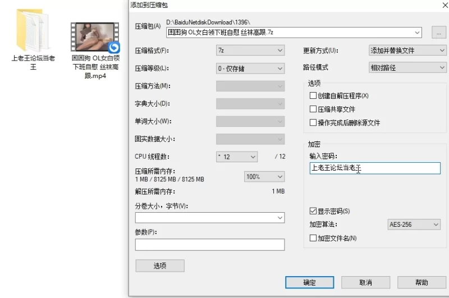
Task: Open the 路径模式 dropdown showing 相对路径
Action: click(x=407, y=67)
